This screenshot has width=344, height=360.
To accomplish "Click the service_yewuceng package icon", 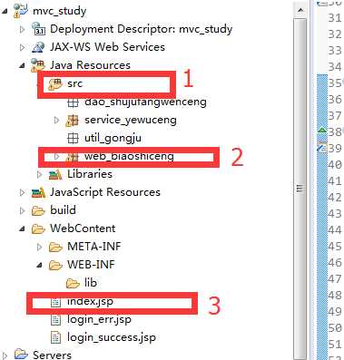I will tap(73, 121).
